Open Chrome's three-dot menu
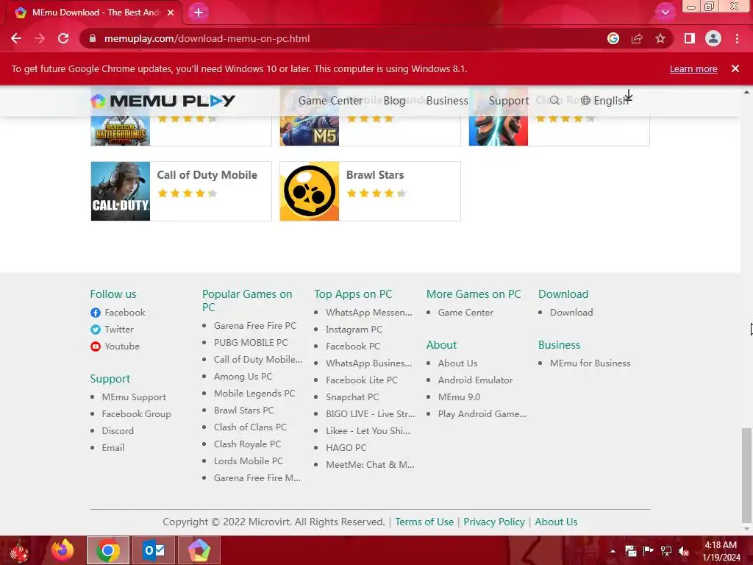This screenshot has height=565, width=753. 737,38
